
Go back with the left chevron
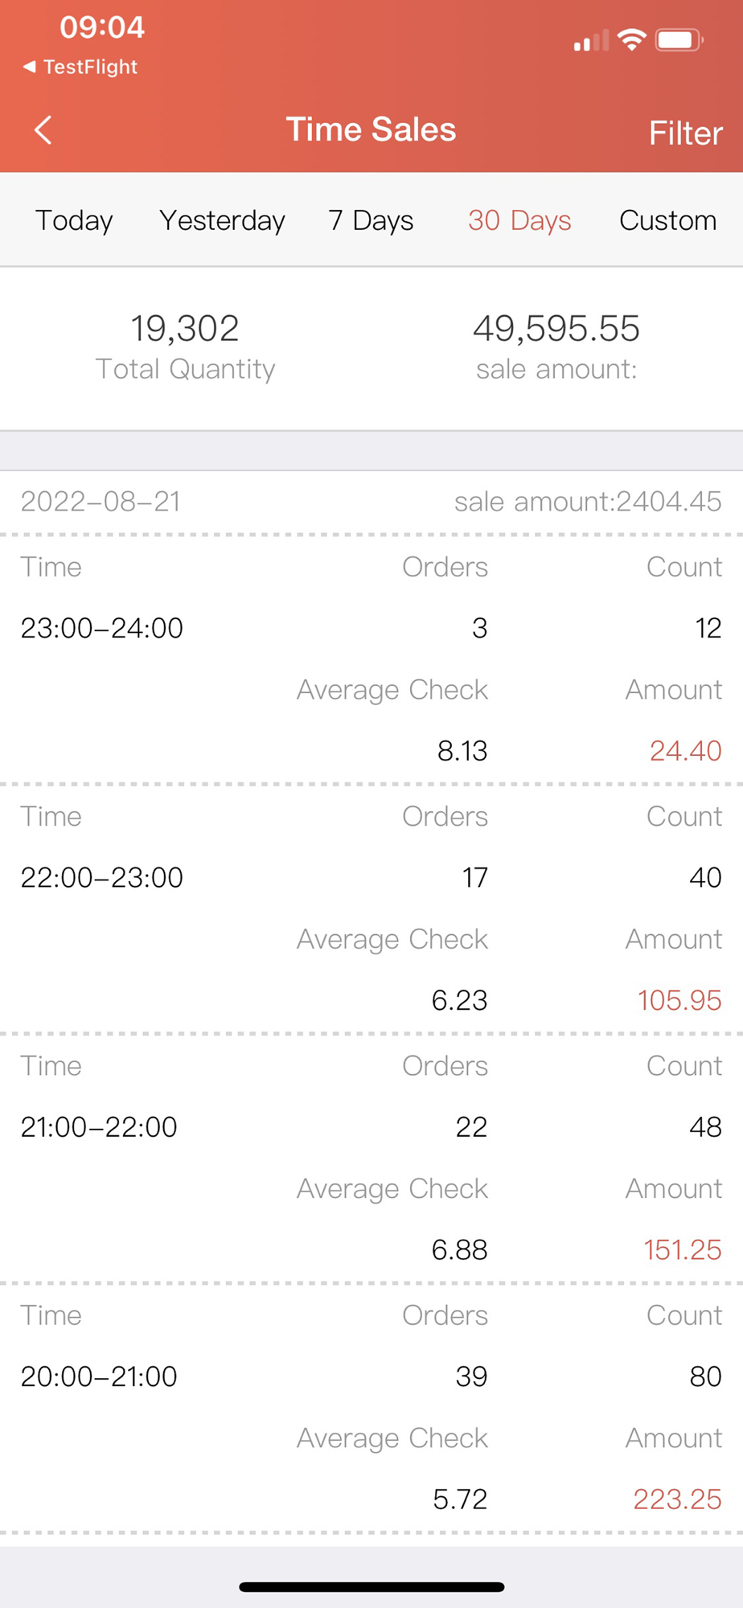click(43, 129)
